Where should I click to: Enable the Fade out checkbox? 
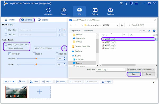(x=57, y=54)
